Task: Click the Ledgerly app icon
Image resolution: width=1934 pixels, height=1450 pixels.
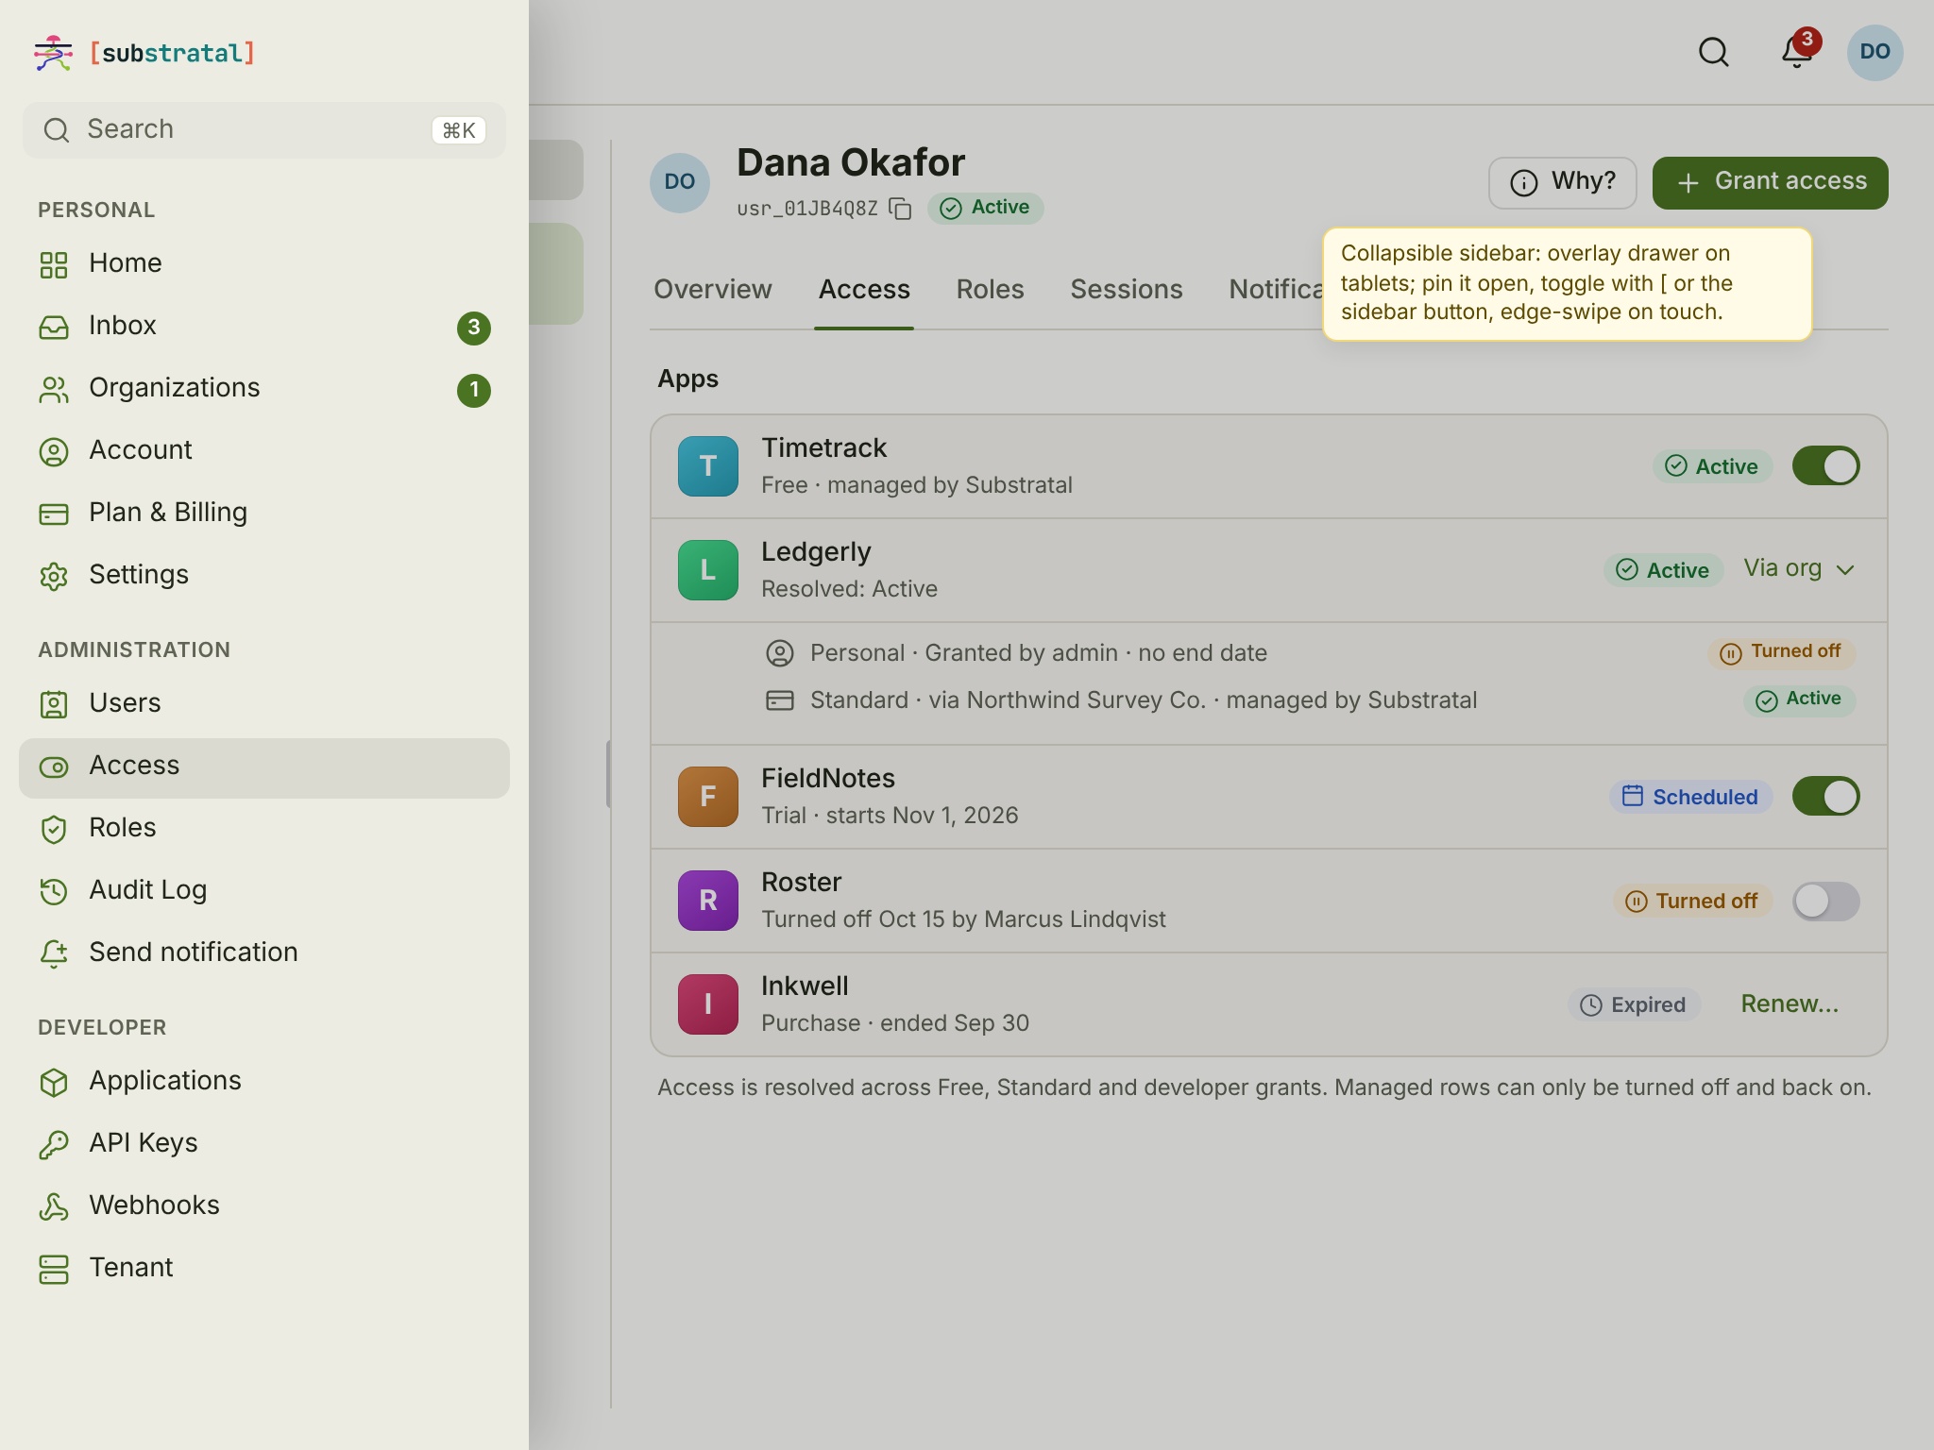Action: coord(708,570)
